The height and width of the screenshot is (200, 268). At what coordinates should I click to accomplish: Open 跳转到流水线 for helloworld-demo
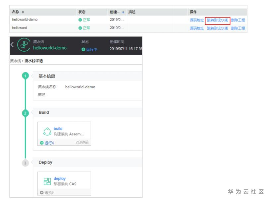pos(217,20)
